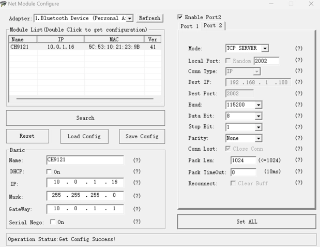
Task: Click the help (?) next to Baud
Action: coord(299,105)
